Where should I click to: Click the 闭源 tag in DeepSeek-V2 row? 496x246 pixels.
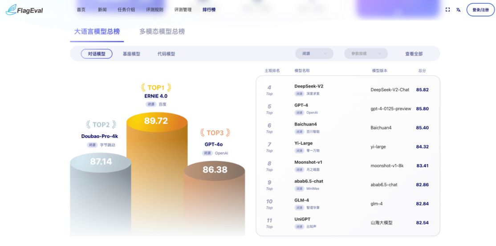299,94
